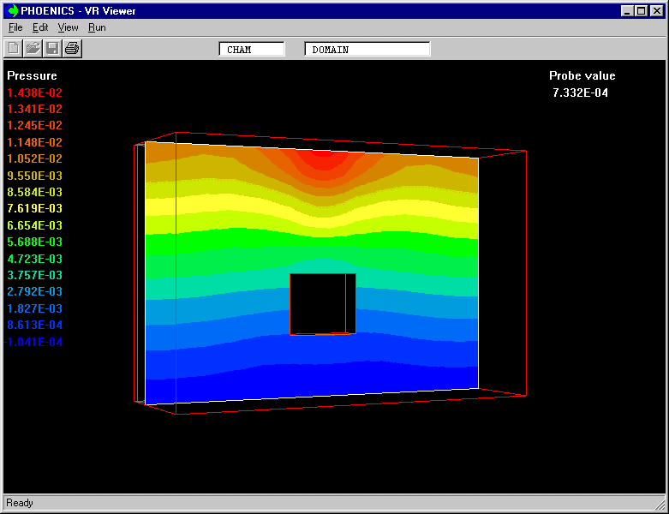Open the Run menu
The height and width of the screenshot is (514, 669).
[x=97, y=27]
